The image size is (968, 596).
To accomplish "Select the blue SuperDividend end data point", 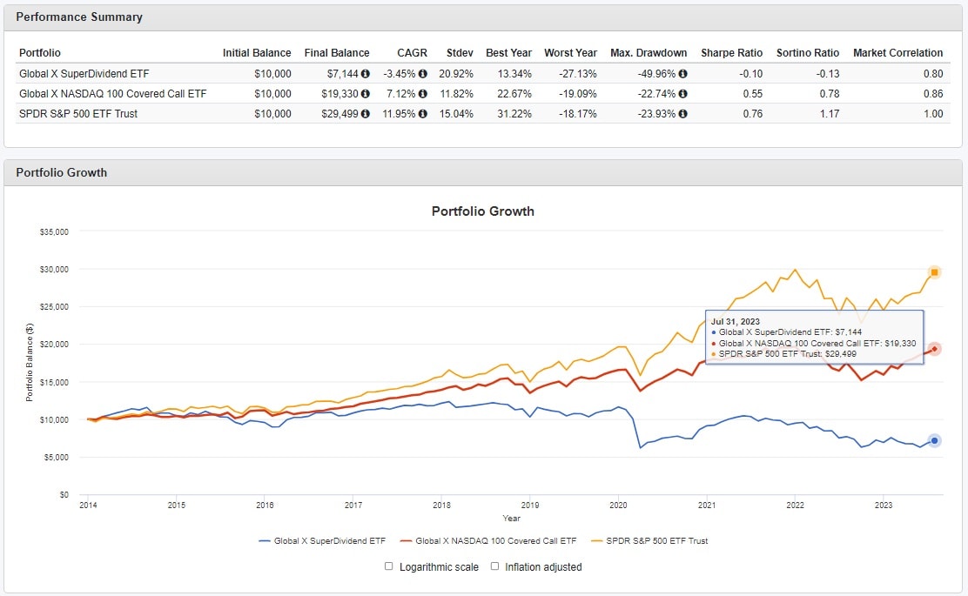I will (934, 440).
